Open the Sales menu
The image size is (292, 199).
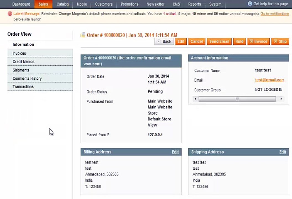coord(43,4)
